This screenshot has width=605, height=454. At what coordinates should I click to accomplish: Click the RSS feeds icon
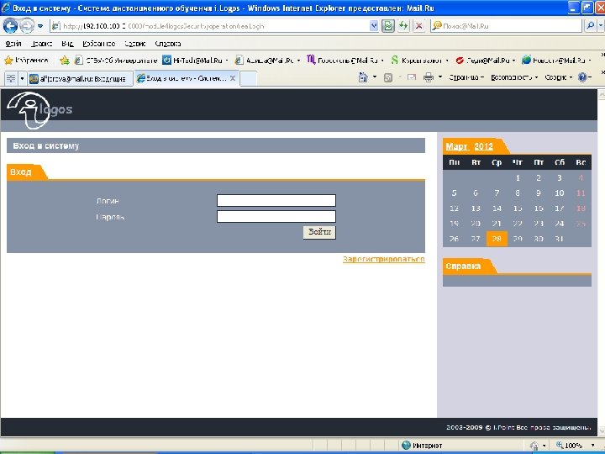pyautogui.click(x=387, y=77)
